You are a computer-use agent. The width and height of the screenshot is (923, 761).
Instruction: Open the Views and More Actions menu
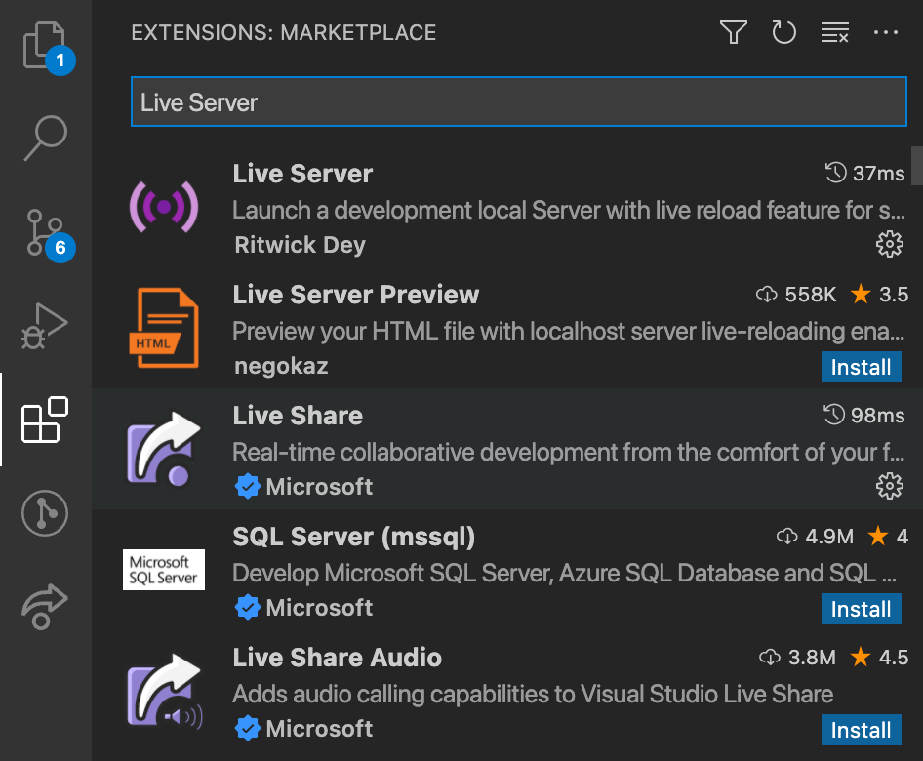[886, 32]
